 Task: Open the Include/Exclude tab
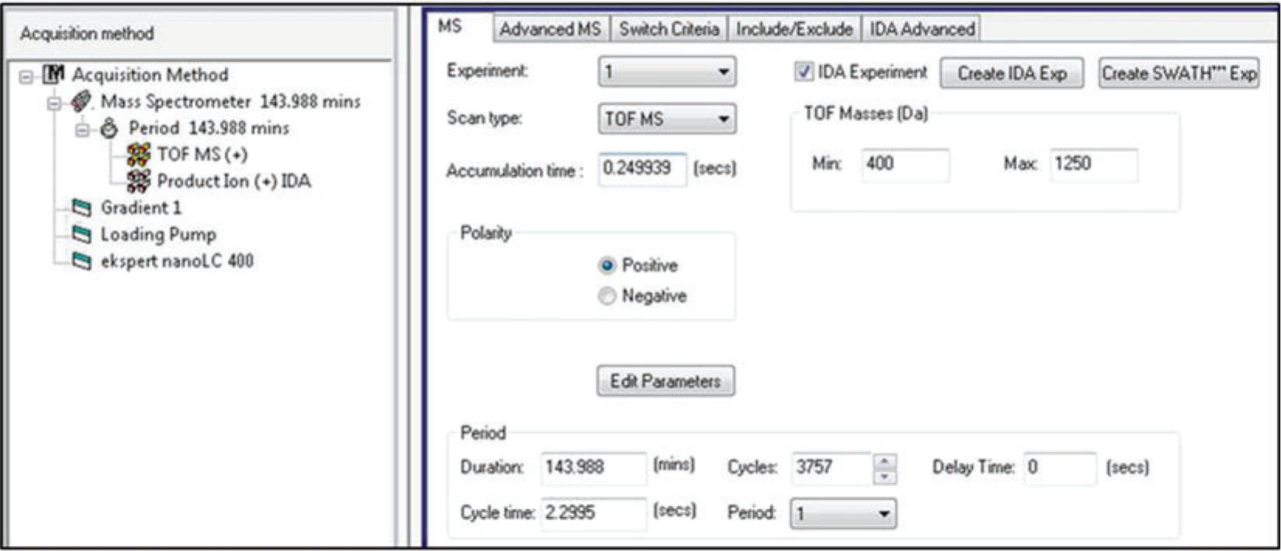point(794,29)
